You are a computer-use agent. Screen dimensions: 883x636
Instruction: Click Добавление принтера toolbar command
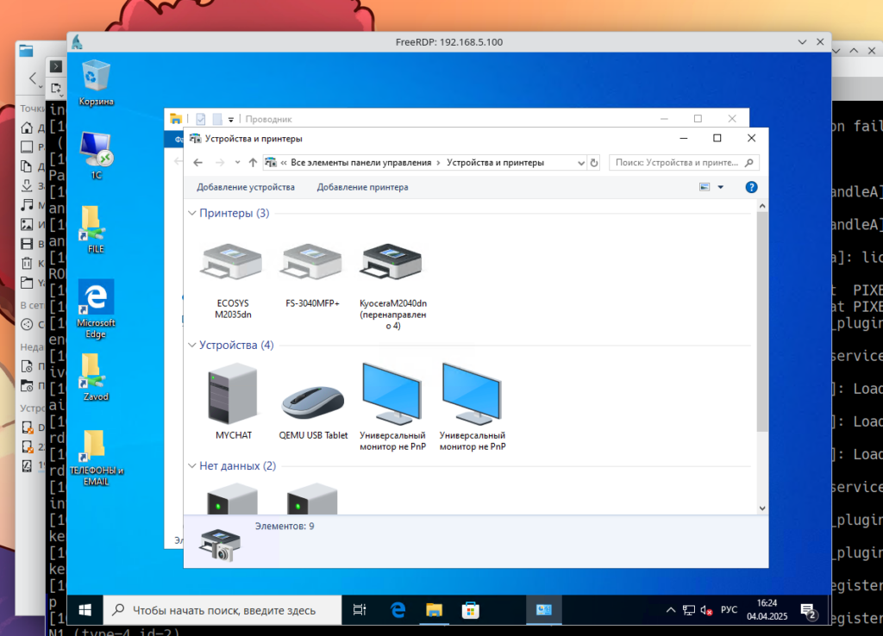[362, 187]
